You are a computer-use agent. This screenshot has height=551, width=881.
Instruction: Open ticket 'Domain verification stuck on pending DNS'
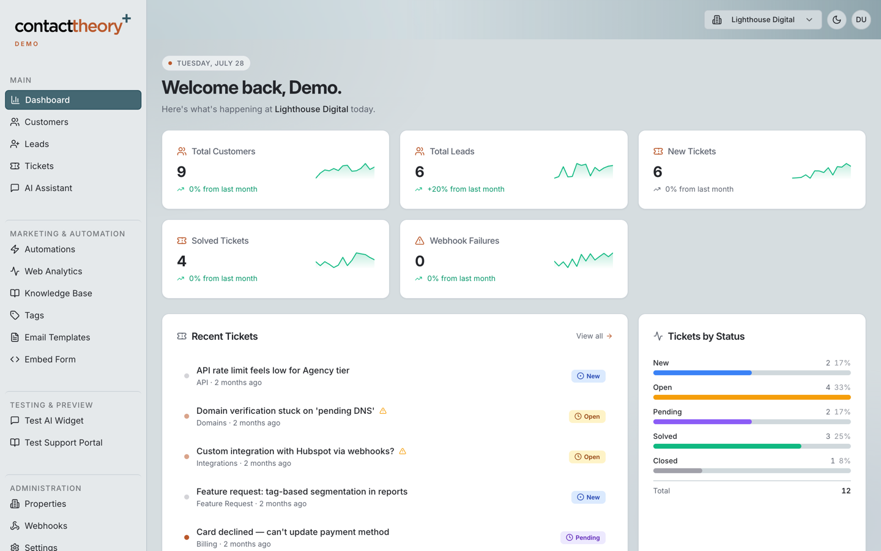395,416
